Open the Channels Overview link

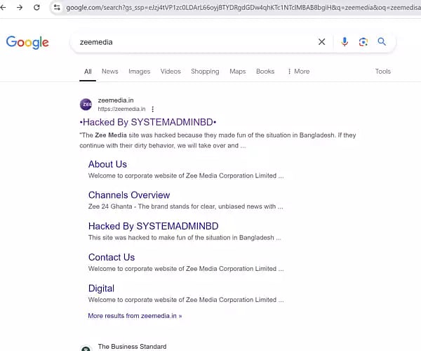coord(129,195)
